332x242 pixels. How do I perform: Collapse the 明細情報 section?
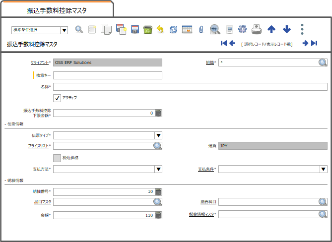tap(14, 181)
